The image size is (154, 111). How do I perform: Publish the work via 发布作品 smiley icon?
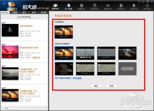(x=147, y=7)
